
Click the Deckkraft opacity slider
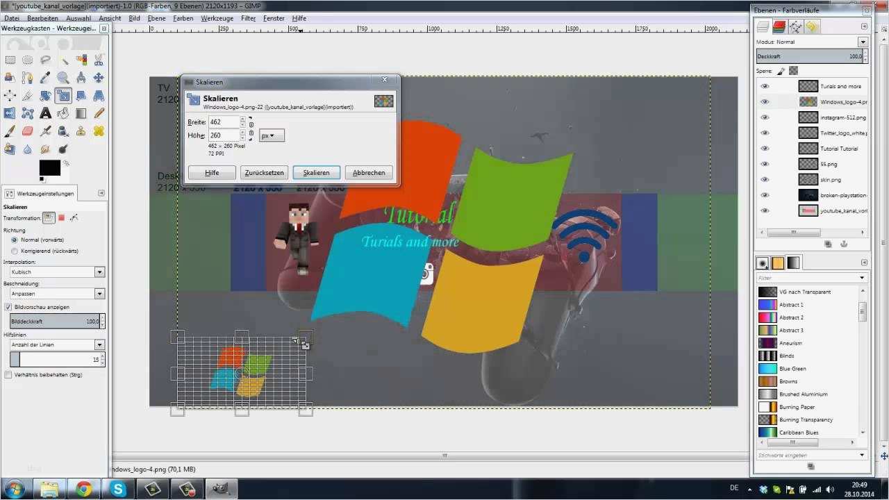[x=809, y=56]
